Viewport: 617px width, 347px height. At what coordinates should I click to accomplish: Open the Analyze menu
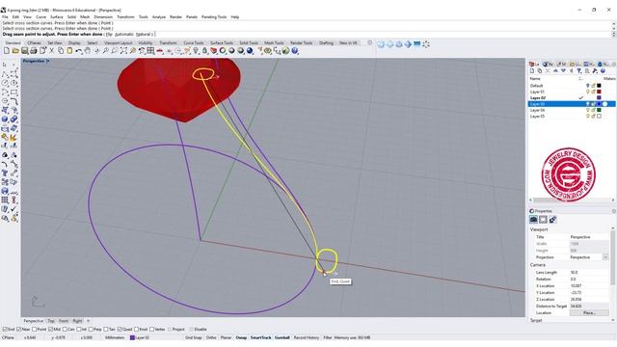pos(159,17)
